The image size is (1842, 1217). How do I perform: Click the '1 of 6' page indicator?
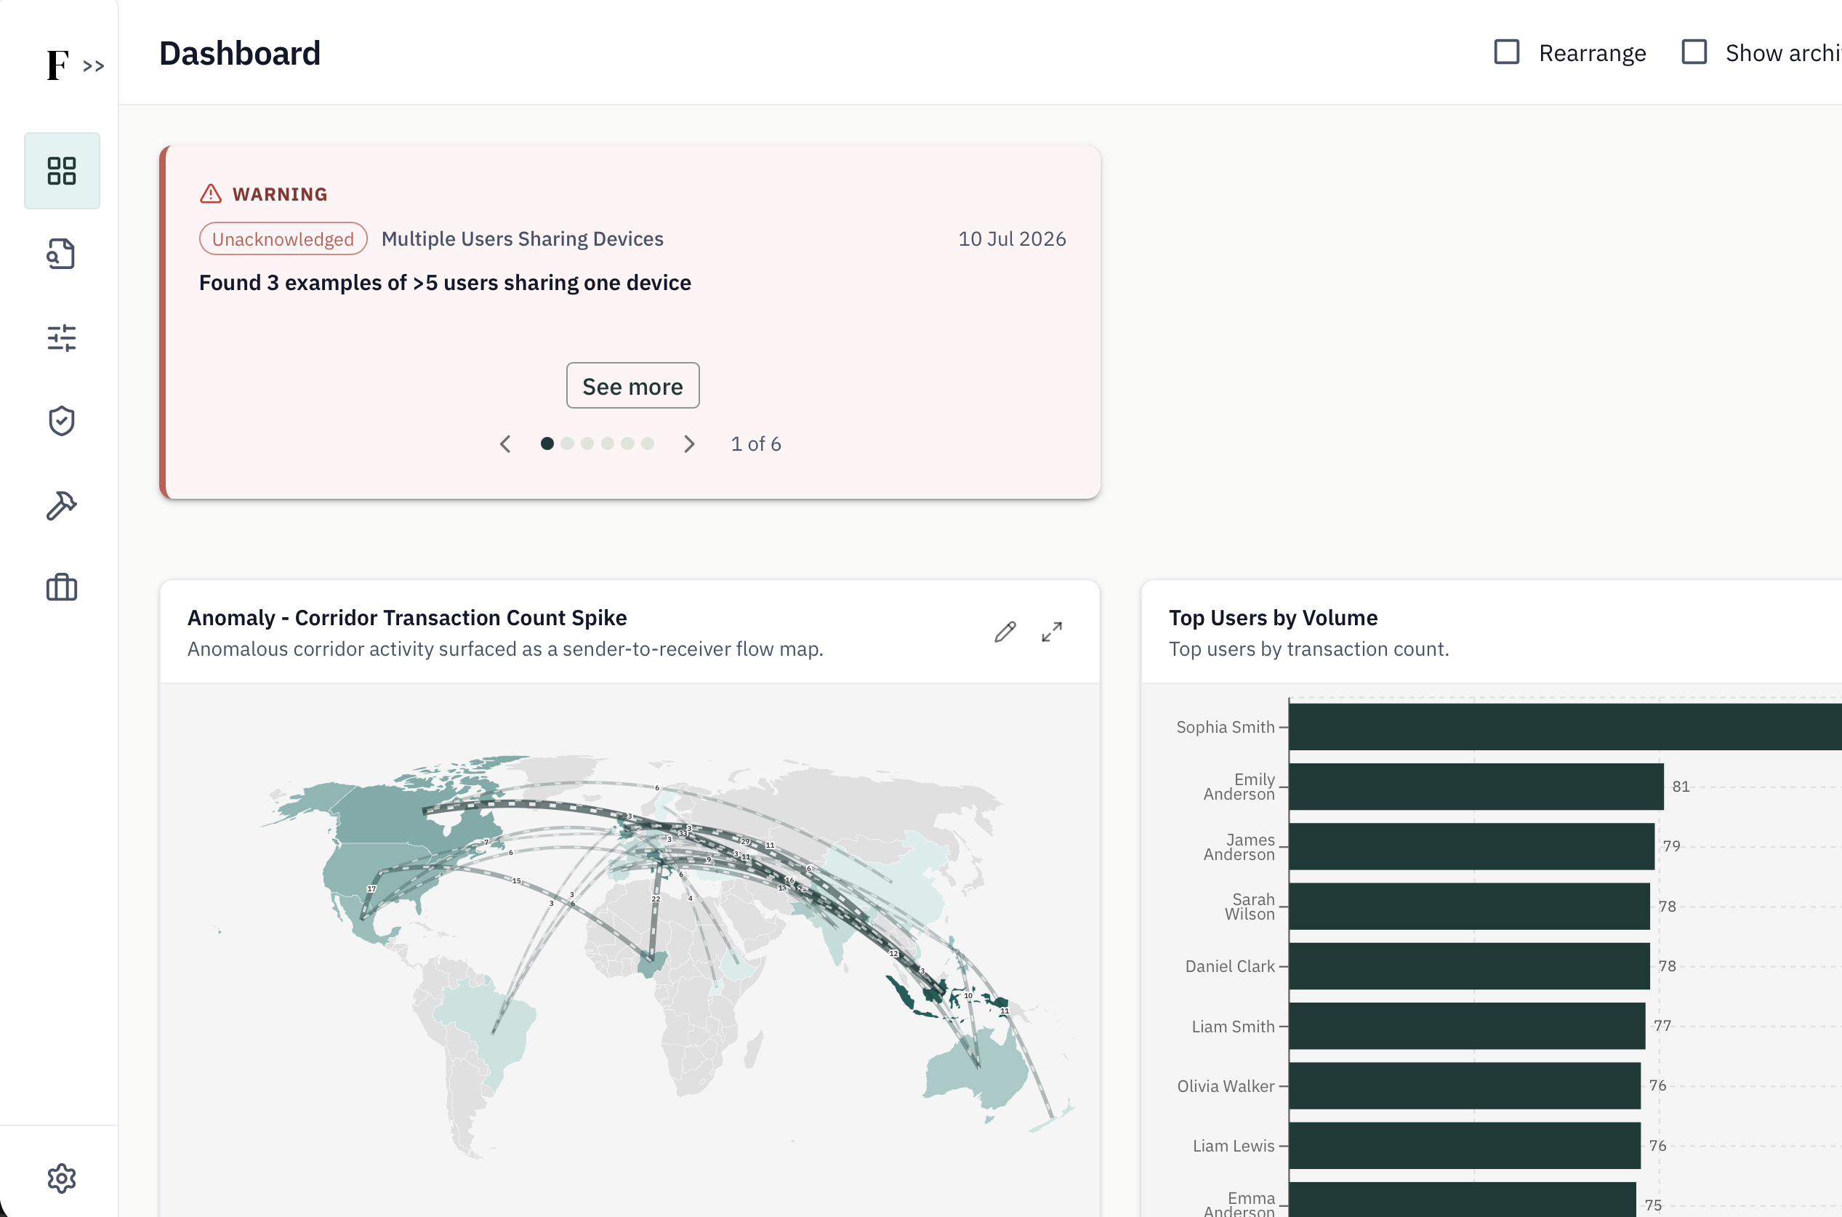click(x=756, y=444)
